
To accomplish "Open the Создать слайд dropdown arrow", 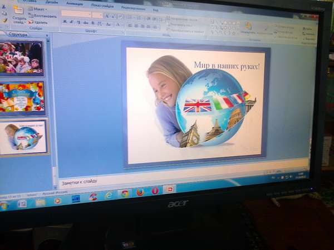I will pyautogui.click(x=25, y=22).
